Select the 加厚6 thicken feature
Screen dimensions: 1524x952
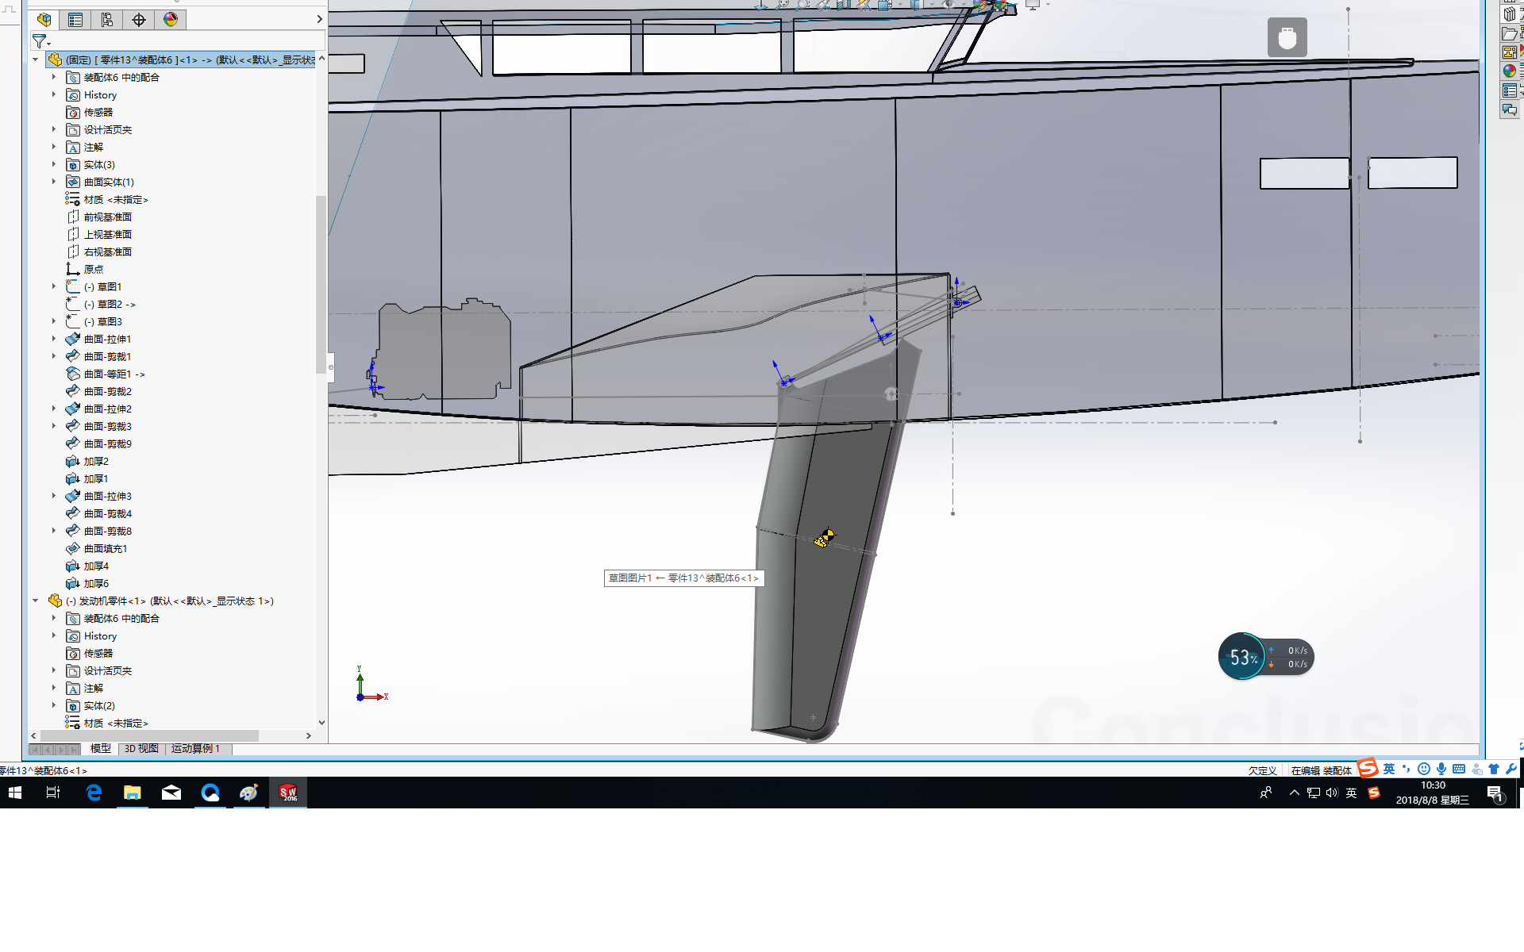pyautogui.click(x=87, y=584)
